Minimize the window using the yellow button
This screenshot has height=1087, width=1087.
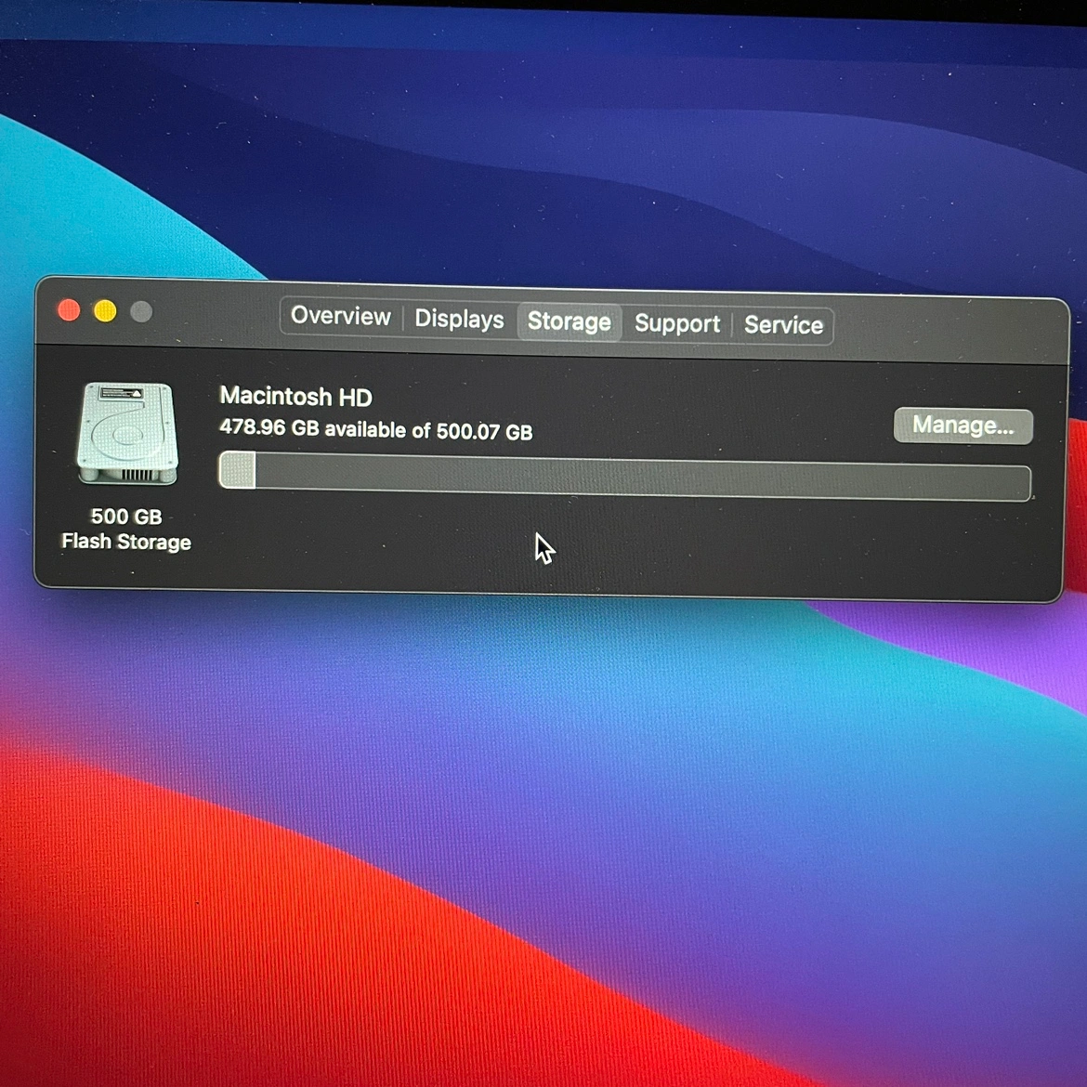(105, 311)
